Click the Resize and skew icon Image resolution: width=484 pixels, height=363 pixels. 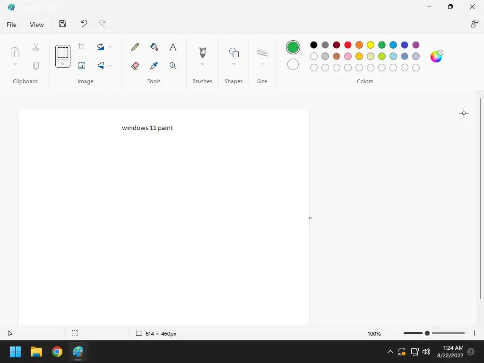point(82,65)
